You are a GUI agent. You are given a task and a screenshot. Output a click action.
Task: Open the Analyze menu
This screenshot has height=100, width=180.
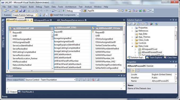tap(88, 7)
